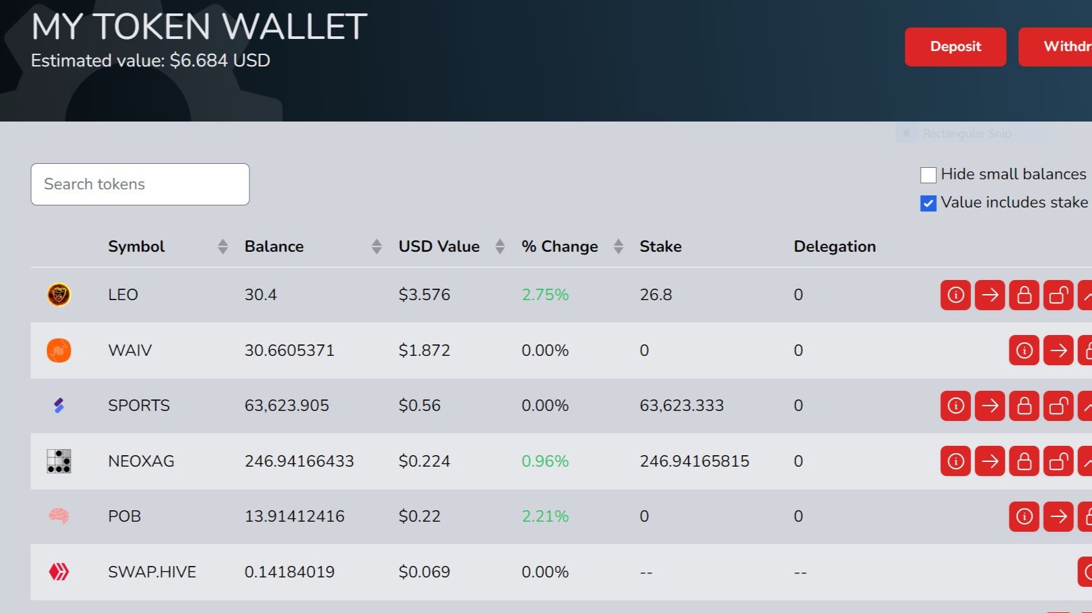Click NEOXAG stake value 246.94165815
1092x613 pixels.
point(694,461)
